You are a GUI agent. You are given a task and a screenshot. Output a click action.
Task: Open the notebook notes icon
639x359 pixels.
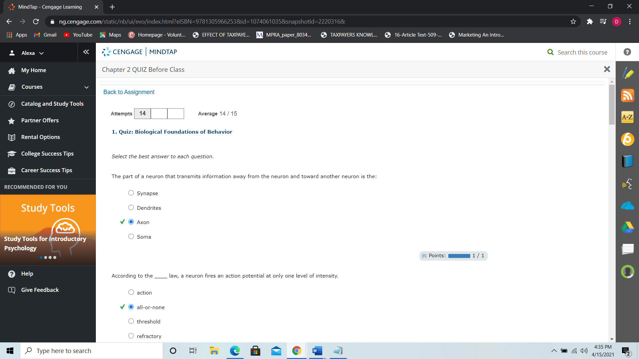627,249
